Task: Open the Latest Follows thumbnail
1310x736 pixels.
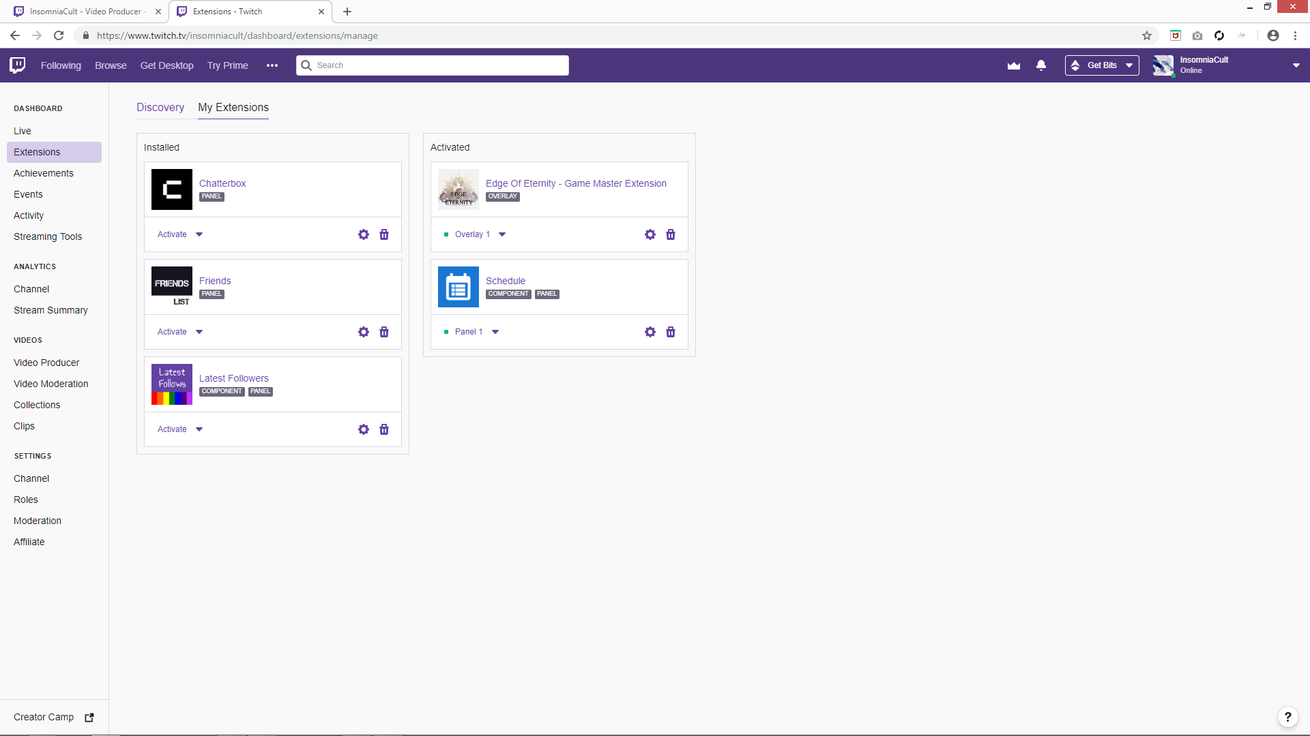Action: [172, 384]
